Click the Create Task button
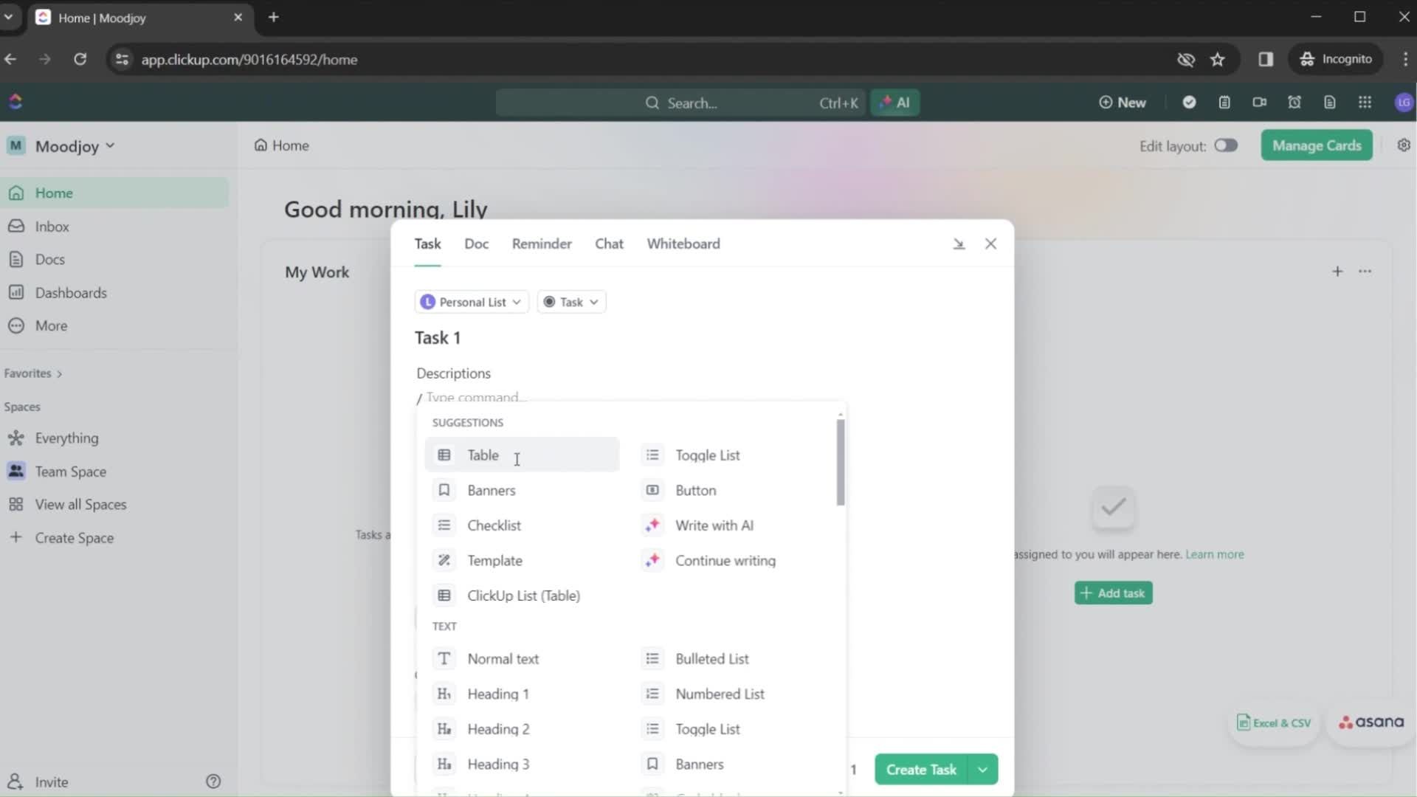This screenshot has width=1417, height=797. coord(922,769)
